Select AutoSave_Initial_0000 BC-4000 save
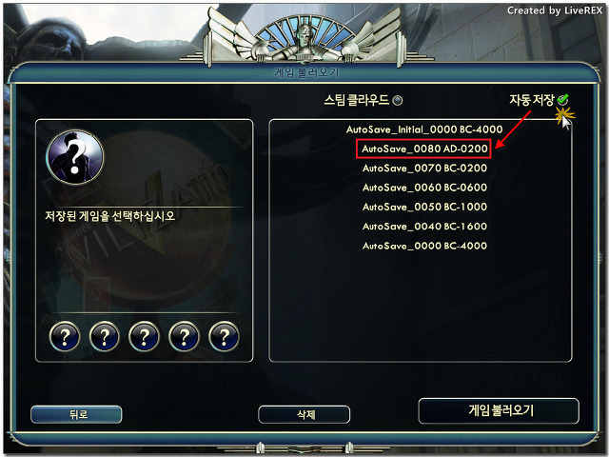 tap(424, 129)
